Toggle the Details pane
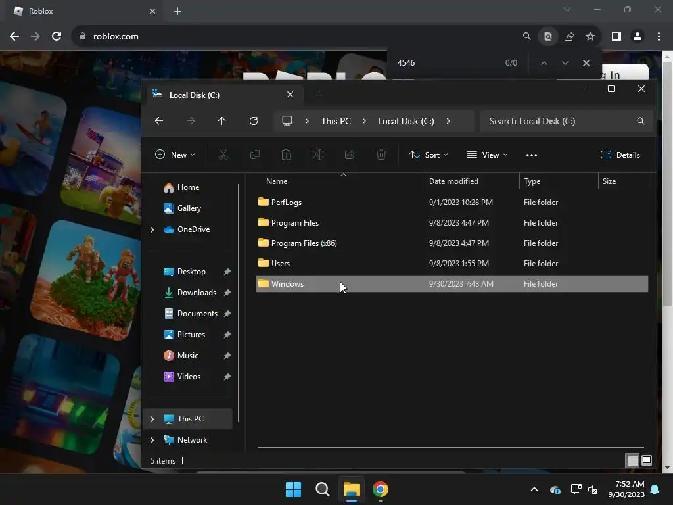 point(620,155)
